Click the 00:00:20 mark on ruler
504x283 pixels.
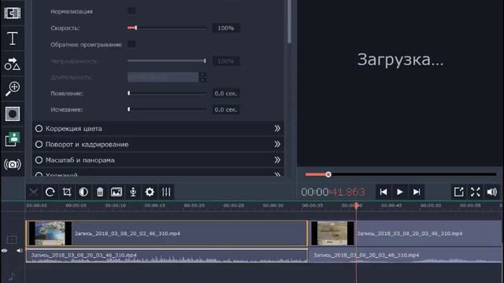click(195, 205)
